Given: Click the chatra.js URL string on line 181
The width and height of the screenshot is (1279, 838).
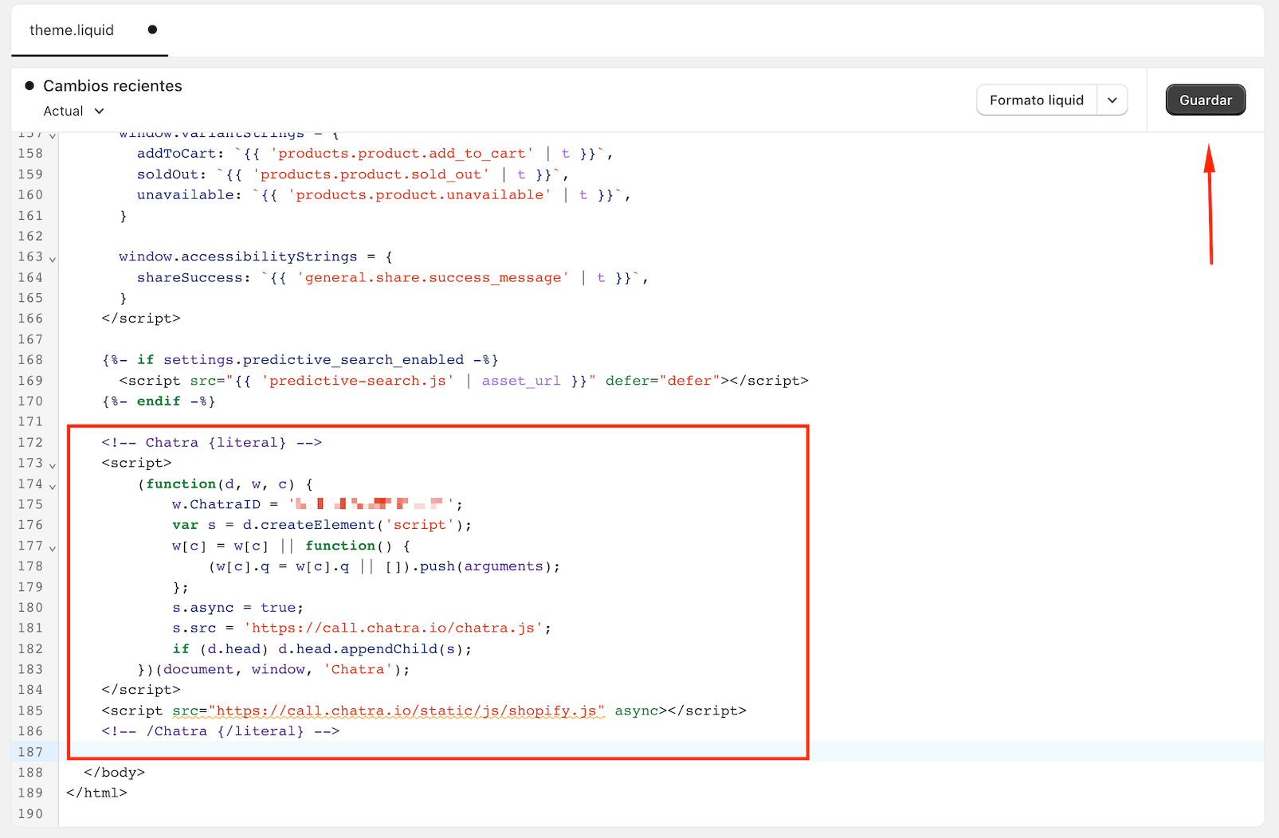Looking at the screenshot, I should pyautogui.click(x=395, y=628).
